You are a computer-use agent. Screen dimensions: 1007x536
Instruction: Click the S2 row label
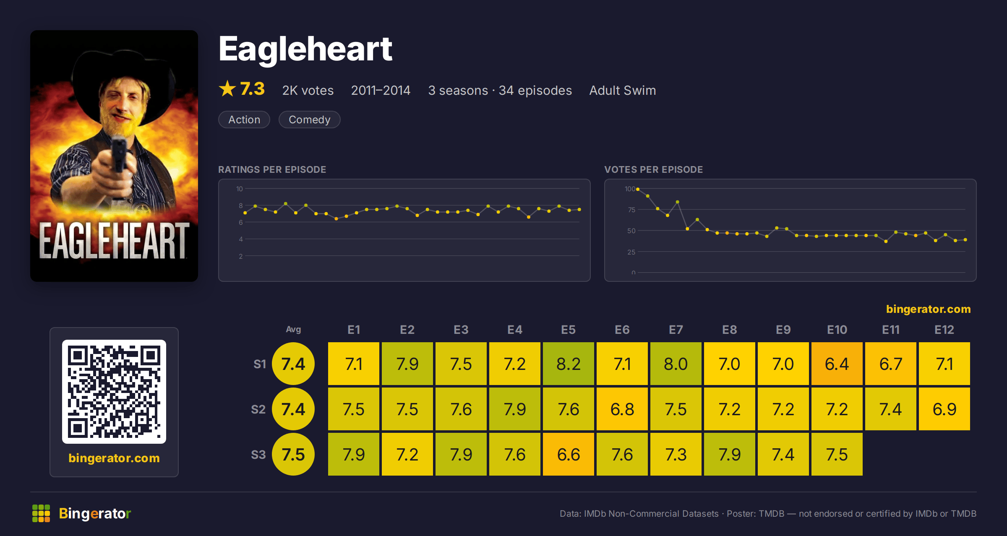[258, 409]
